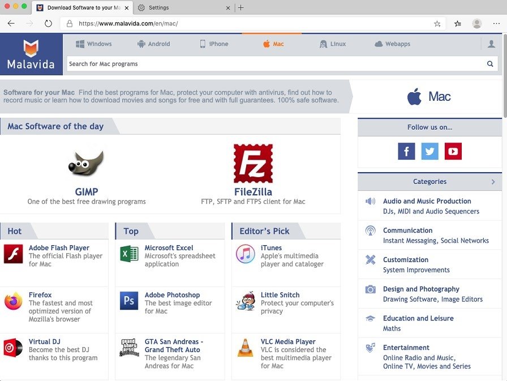Click the GIMP mascot icon
The height and width of the screenshot is (381, 507).
click(87, 164)
